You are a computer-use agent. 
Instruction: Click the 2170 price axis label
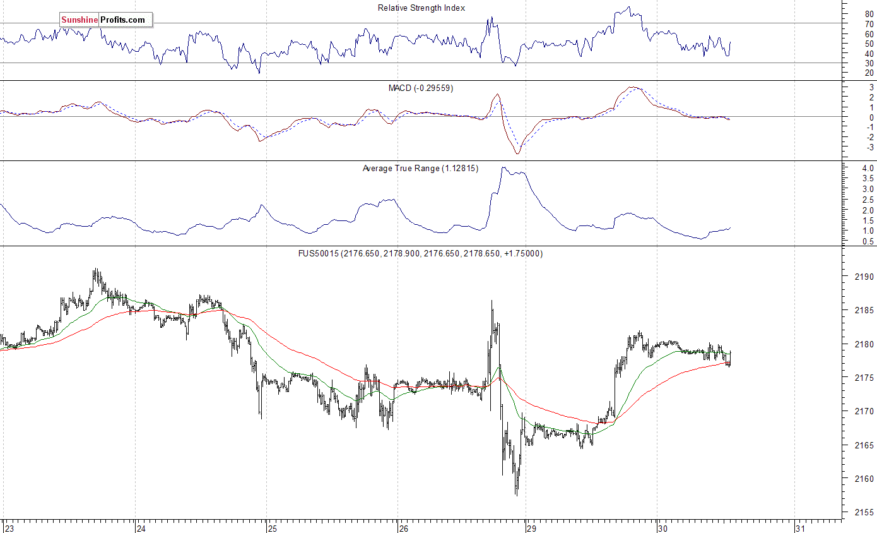tap(864, 411)
